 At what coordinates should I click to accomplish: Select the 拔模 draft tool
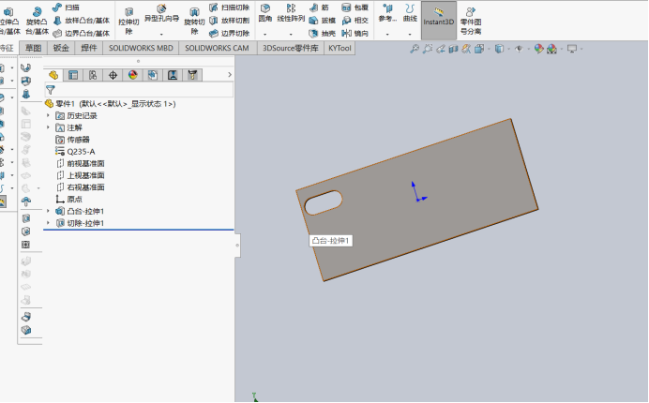(323, 21)
